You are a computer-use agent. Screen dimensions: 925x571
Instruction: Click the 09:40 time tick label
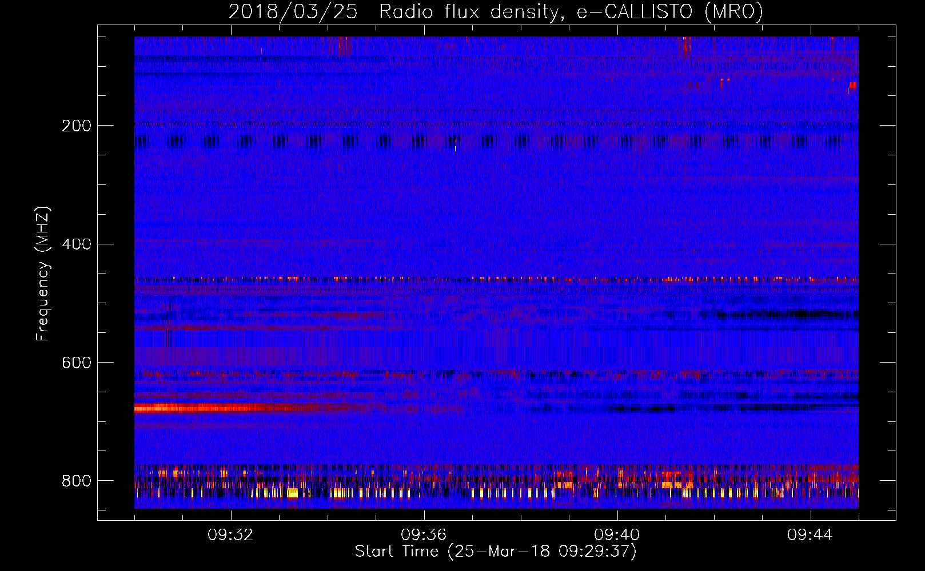[617, 535]
